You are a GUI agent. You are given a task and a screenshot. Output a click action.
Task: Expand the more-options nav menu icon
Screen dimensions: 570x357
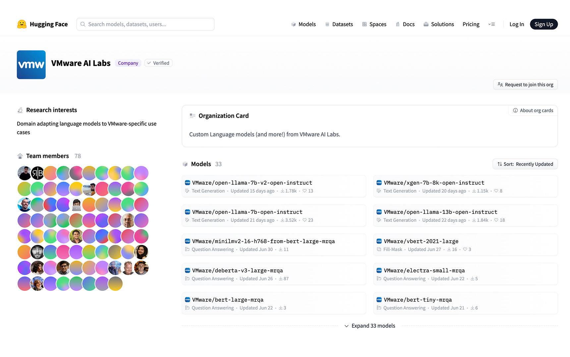click(x=491, y=24)
